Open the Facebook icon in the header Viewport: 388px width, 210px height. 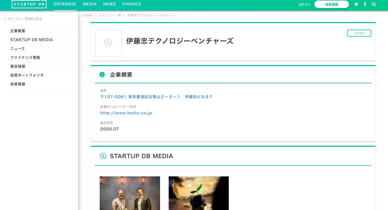[x=365, y=4]
